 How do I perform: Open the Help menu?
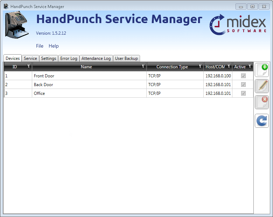pos(54,46)
